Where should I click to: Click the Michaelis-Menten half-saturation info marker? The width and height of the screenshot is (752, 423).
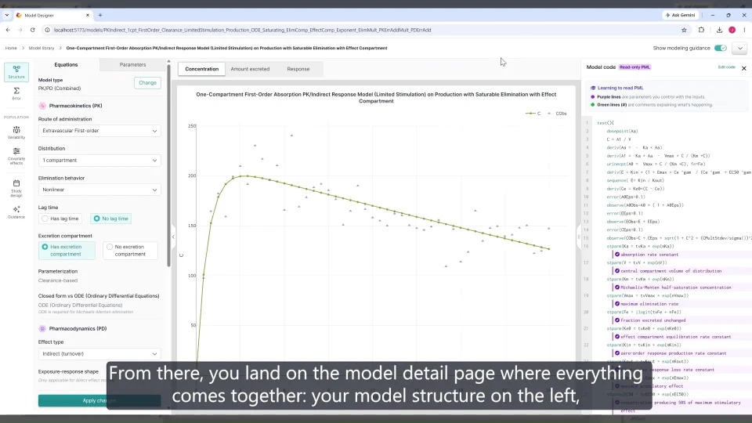coord(617,287)
